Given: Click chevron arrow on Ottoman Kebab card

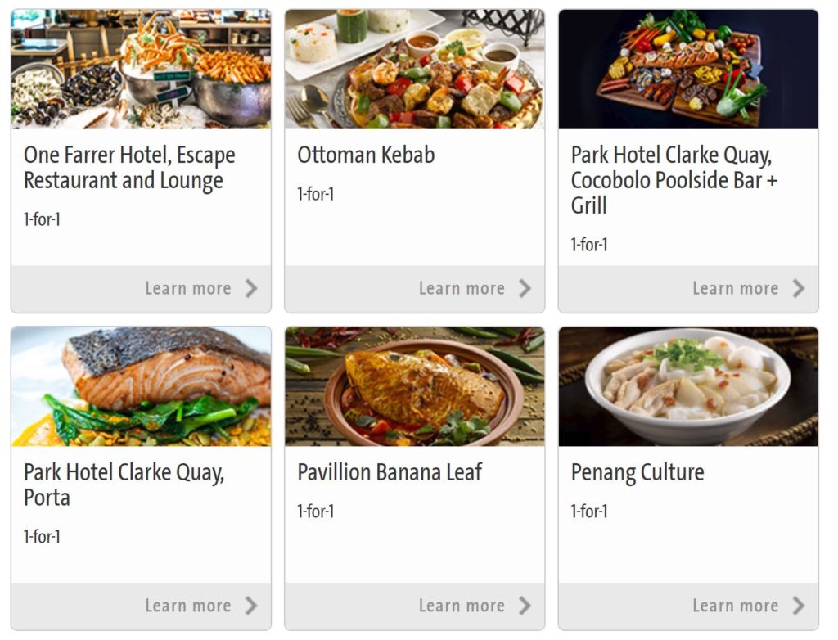Looking at the screenshot, I should click(525, 289).
